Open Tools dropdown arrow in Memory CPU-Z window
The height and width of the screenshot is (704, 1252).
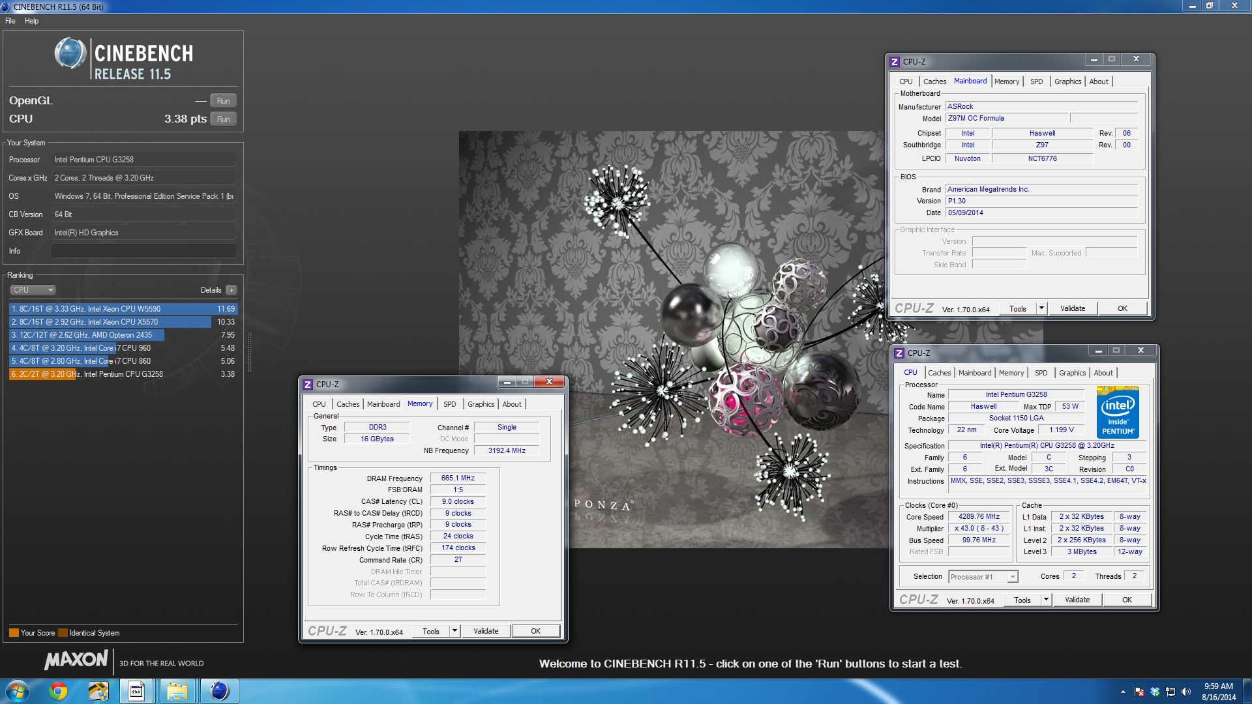[x=455, y=631]
